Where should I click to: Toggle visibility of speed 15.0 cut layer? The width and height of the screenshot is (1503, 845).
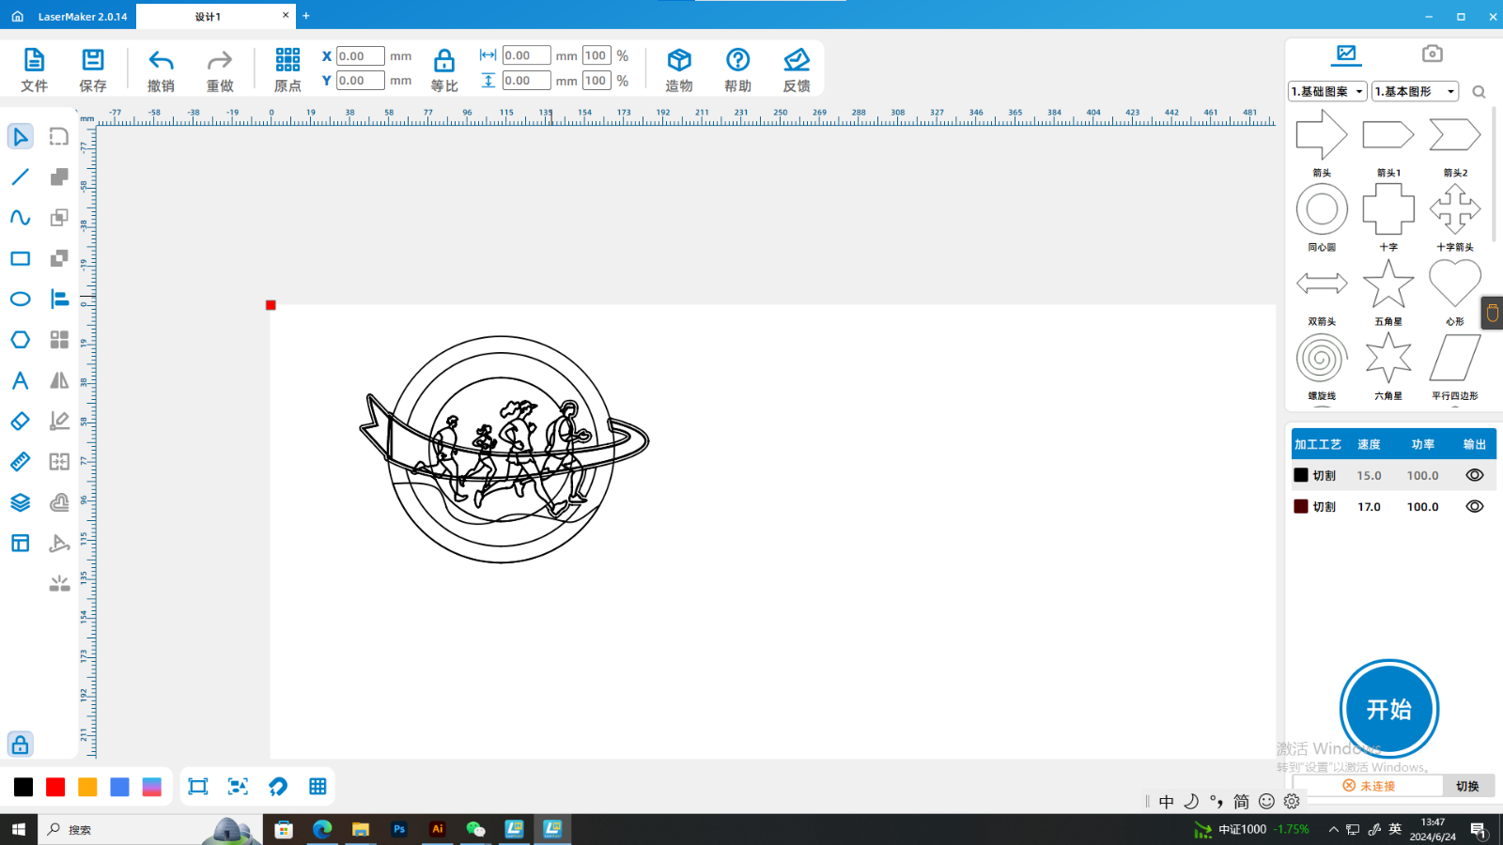[x=1474, y=475]
